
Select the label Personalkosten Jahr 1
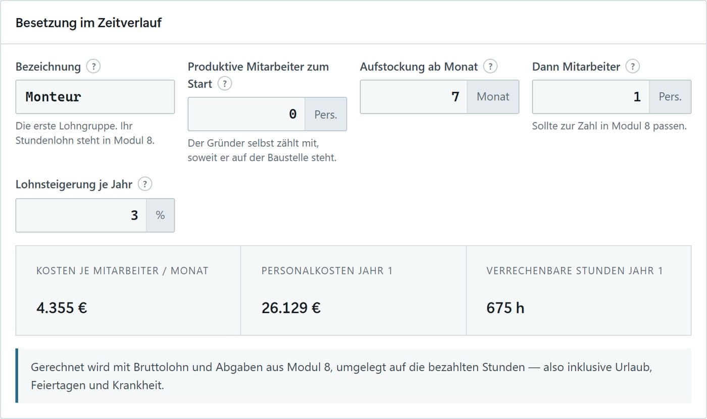click(x=327, y=271)
